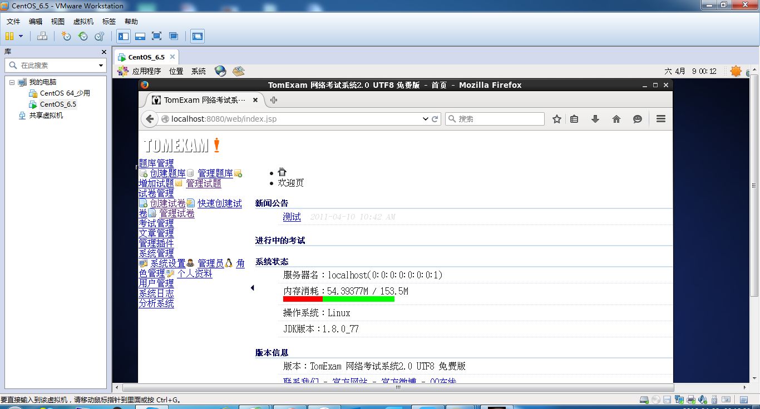Expand the 文章管理 section
Screen dimensions: 760x409
pyautogui.click(x=156, y=233)
